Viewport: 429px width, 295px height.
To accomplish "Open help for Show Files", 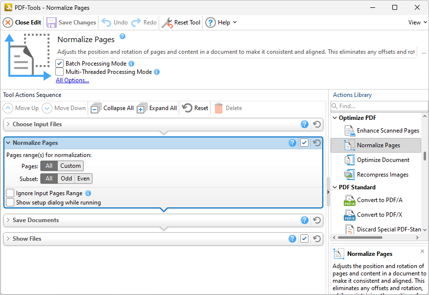I will click(x=292, y=239).
